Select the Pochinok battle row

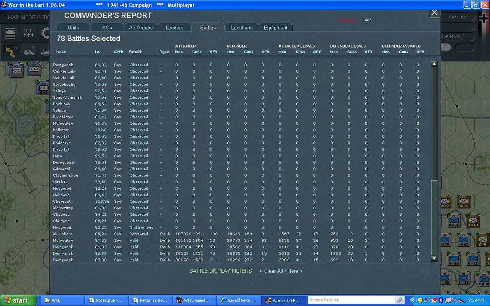pos(240,104)
